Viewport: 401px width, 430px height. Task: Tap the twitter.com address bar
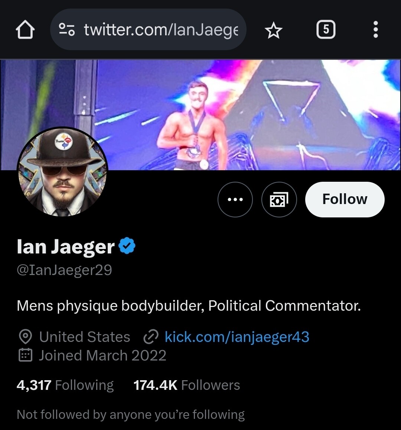tap(148, 29)
